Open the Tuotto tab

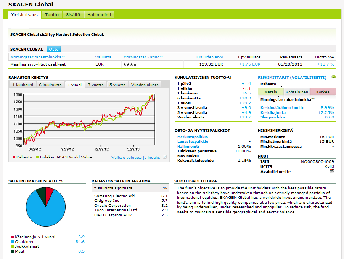coord(52,15)
